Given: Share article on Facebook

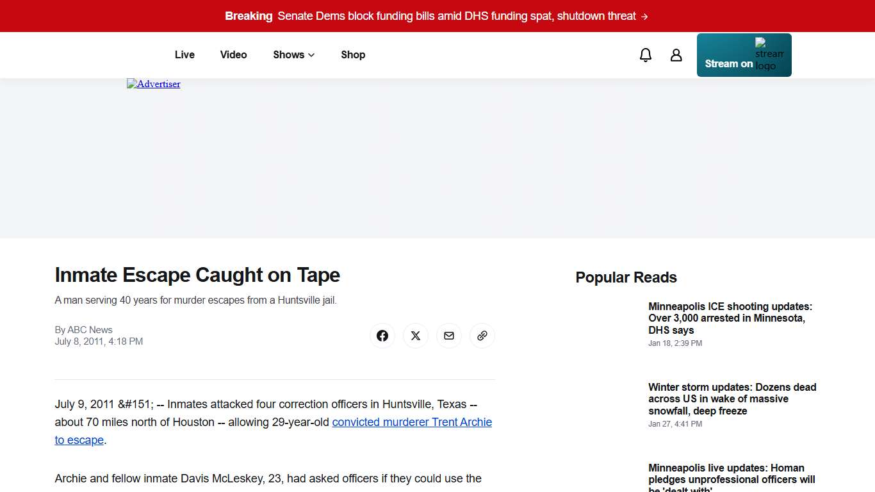Looking at the screenshot, I should [382, 336].
